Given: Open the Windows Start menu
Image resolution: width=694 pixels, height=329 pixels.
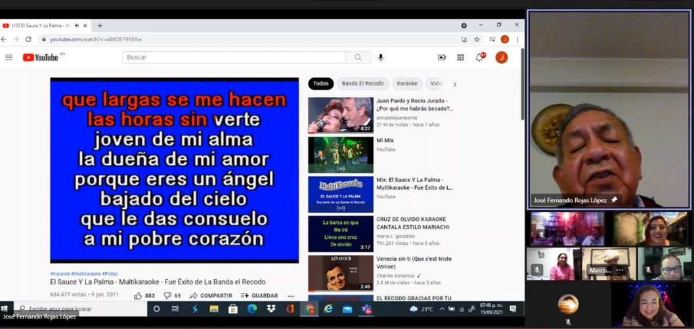Looking at the screenshot, I should pyautogui.click(x=5, y=309).
